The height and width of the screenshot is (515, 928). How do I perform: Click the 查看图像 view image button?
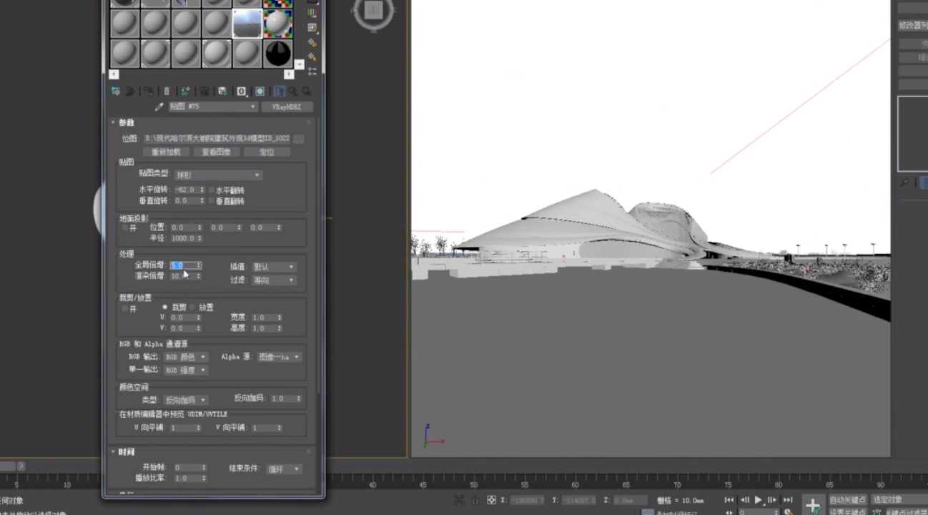tap(216, 152)
